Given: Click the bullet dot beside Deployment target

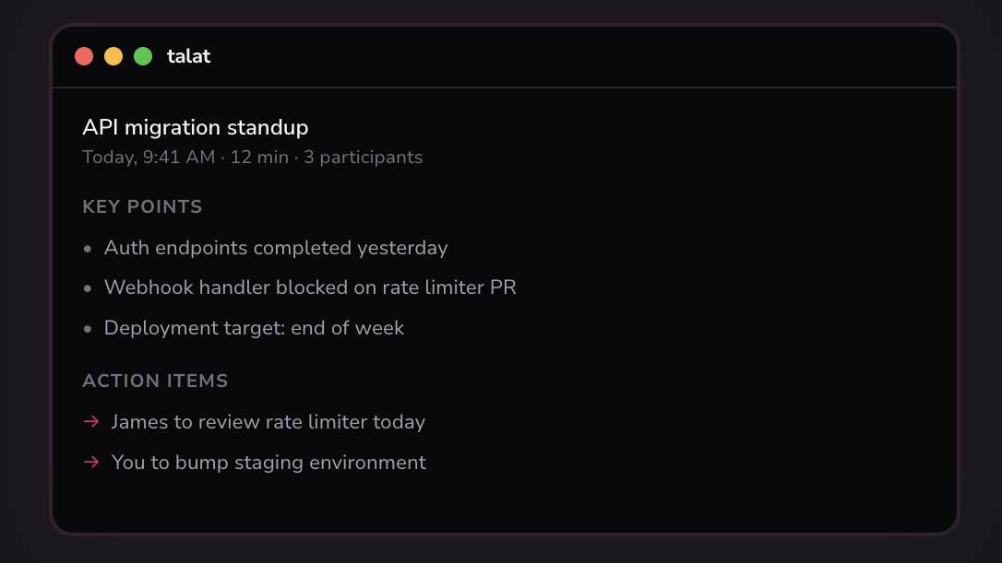Looking at the screenshot, I should click(x=88, y=329).
